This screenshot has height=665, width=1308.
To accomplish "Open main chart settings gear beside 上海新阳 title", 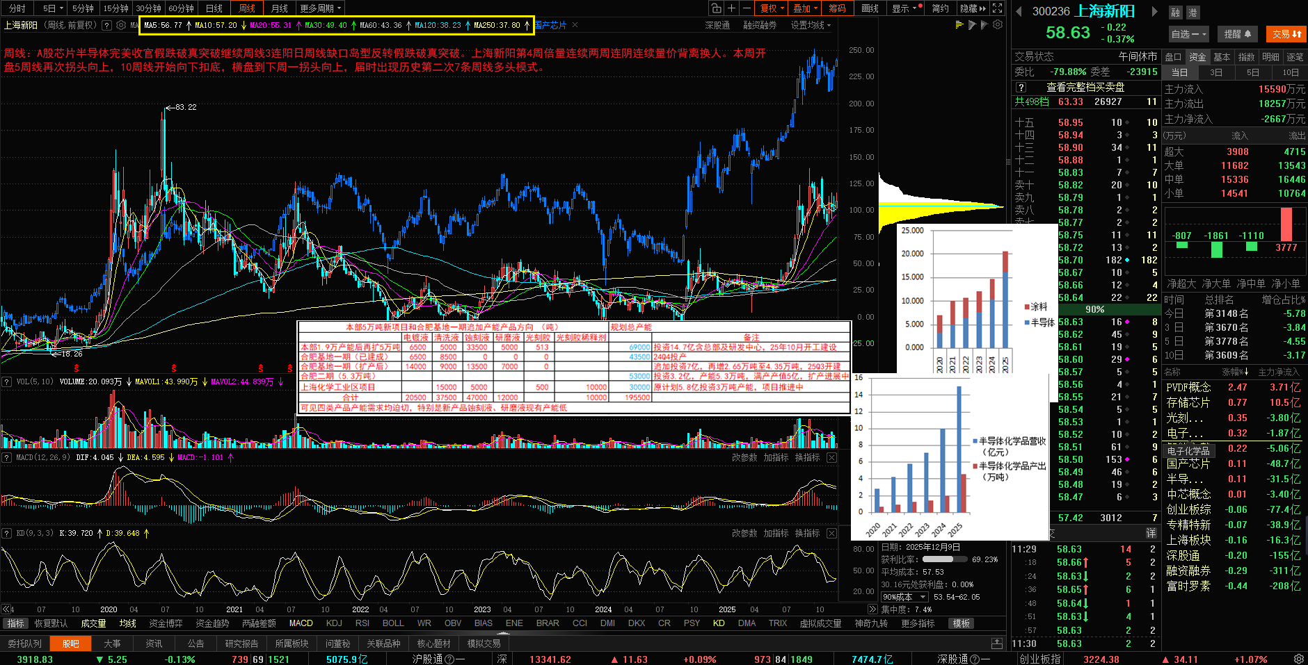I will point(121,25).
